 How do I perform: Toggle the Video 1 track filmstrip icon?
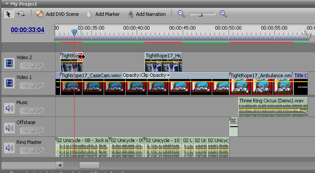9,83
